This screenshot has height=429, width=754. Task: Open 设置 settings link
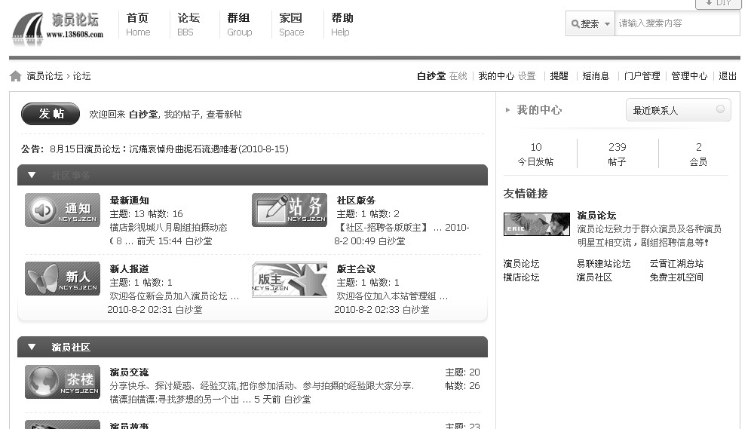point(526,76)
